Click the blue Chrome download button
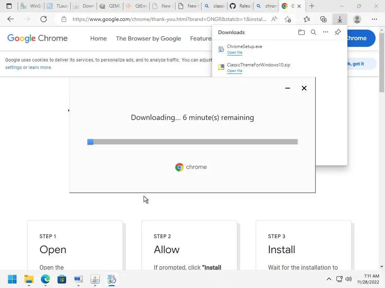The height and width of the screenshot is (288, 385). tap(361, 38)
